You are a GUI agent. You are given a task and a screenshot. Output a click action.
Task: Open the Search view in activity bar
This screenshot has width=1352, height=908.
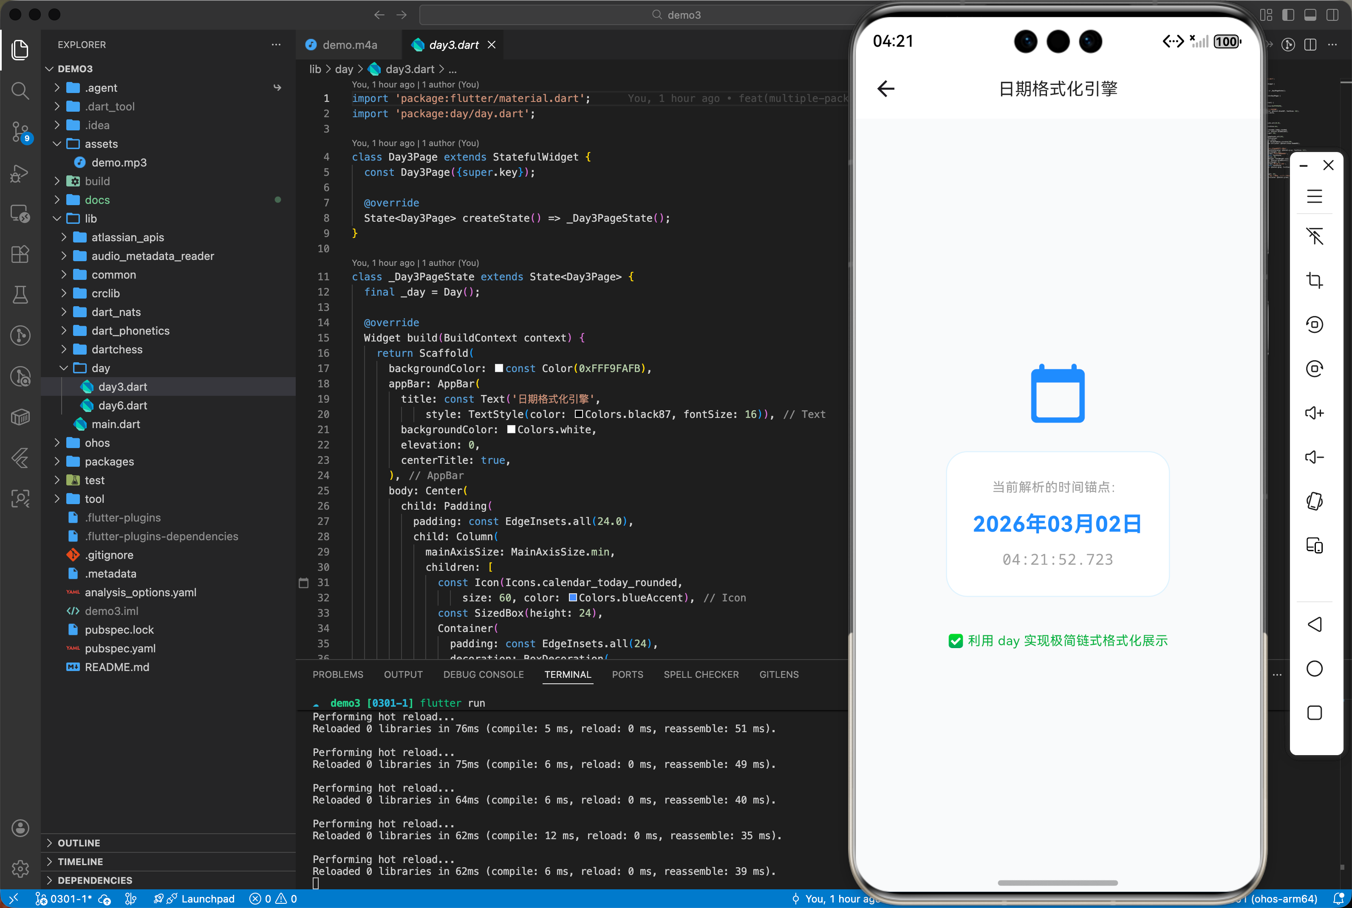pyautogui.click(x=20, y=90)
